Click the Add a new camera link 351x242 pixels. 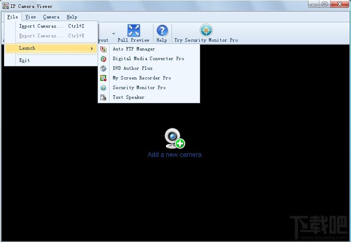click(x=175, y=155)
